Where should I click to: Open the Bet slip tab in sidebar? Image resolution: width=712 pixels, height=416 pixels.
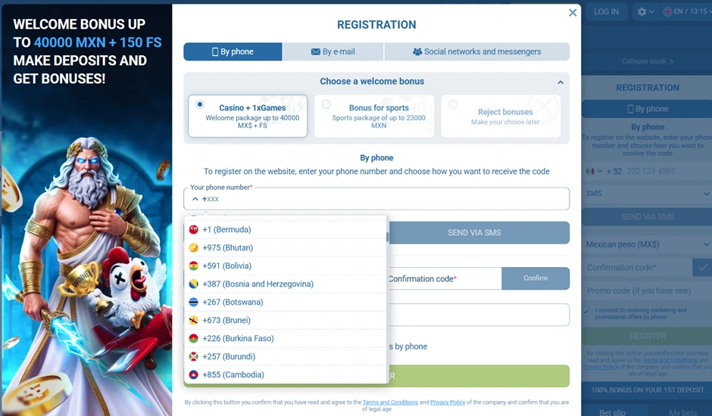pyautogui.click(x=612, y=412)
